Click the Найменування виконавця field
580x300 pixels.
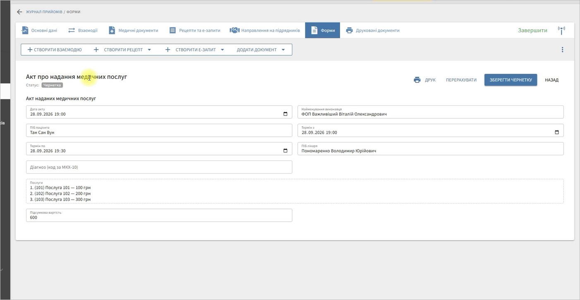click(431, 112)
